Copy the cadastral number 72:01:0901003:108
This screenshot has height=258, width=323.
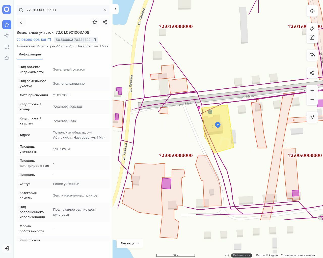coord(49,40)
